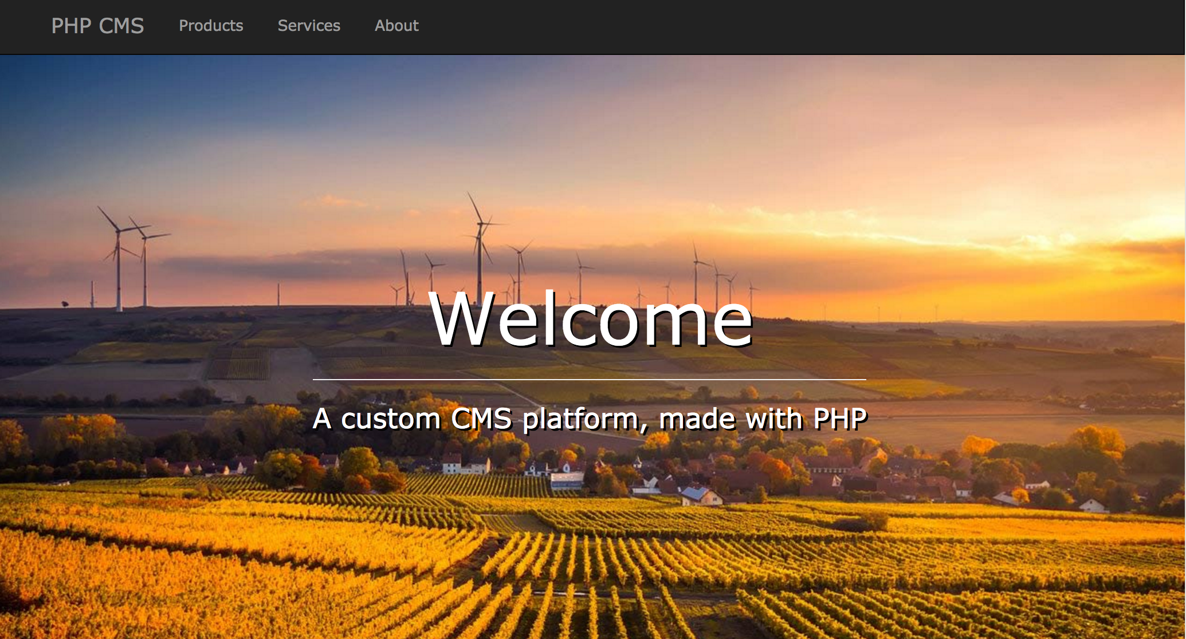Click the Welcome heading text

pos(590,319)
